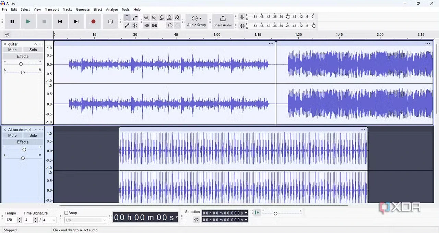439x233 pixels.
Task: Start playback with the green Play button
Action: (x=28, y=22)
